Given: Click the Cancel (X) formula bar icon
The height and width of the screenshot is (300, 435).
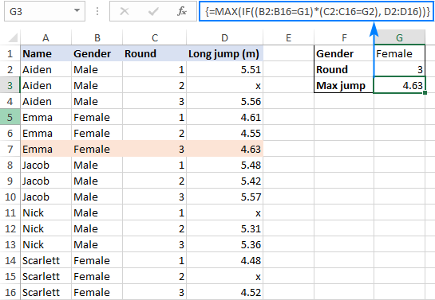Looking at the screenshot, I should [125, 11].
